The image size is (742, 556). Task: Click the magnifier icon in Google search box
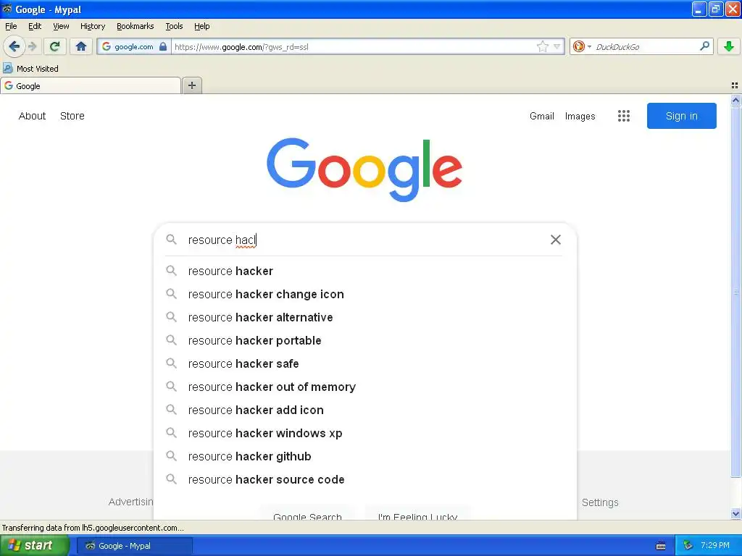pos(171,240)
